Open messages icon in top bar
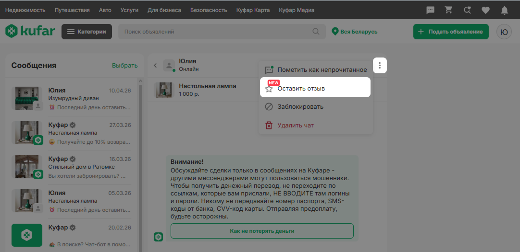 430,10
